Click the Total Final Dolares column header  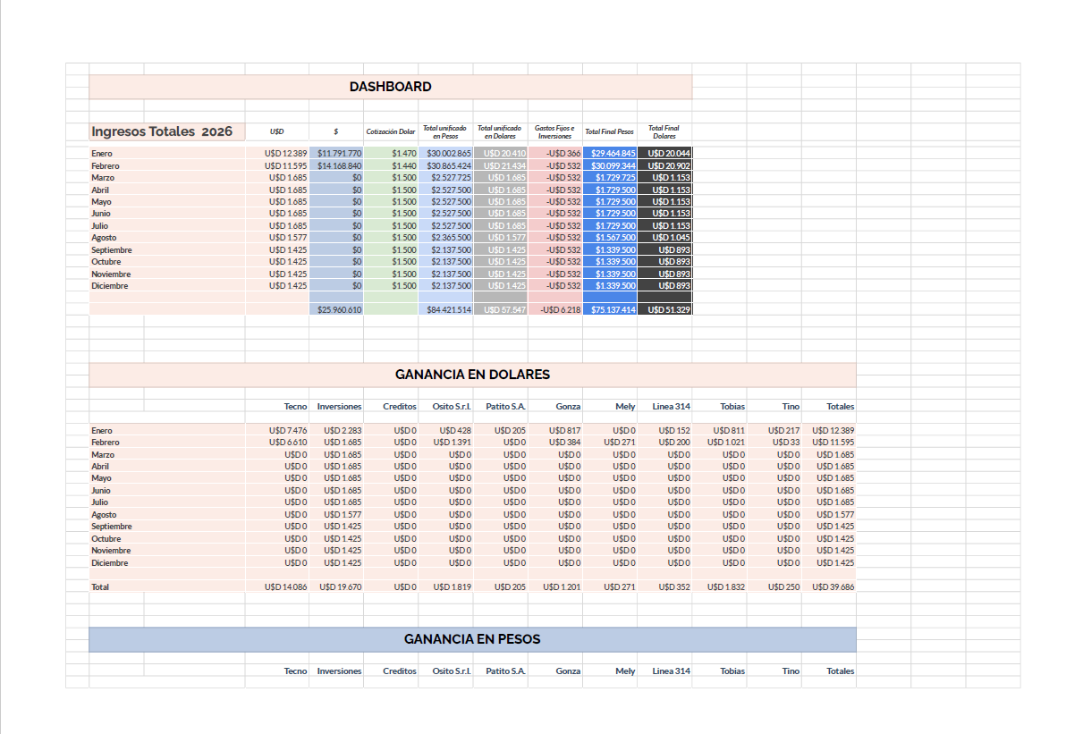pos(664,131)
